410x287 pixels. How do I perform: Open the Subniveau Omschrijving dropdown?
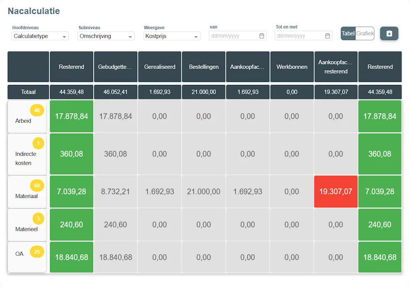[x=106, y=36]
